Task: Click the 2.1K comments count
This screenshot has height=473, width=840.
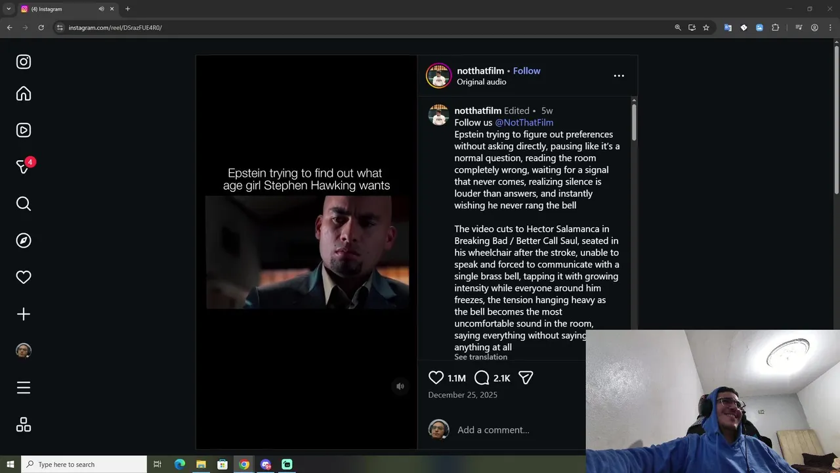Action: pyautogui.click(x=501, y=378)
